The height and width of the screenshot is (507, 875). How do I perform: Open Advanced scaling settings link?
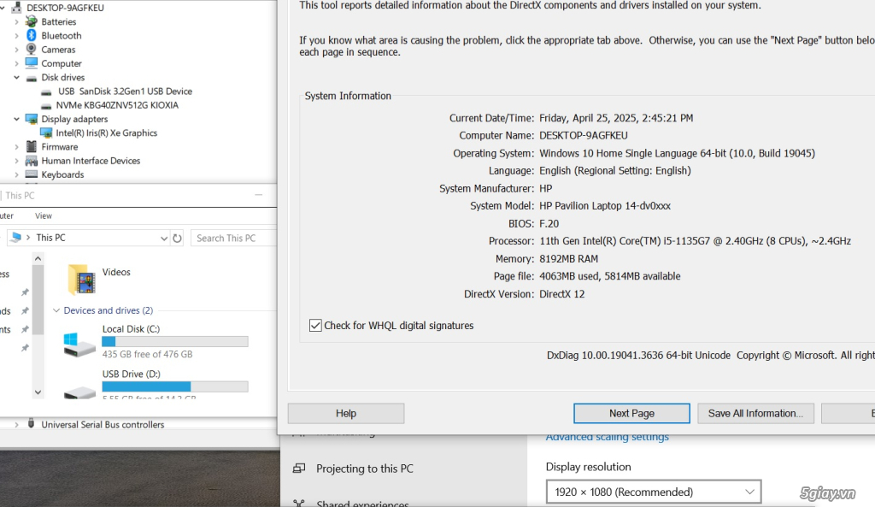[608, 437]
